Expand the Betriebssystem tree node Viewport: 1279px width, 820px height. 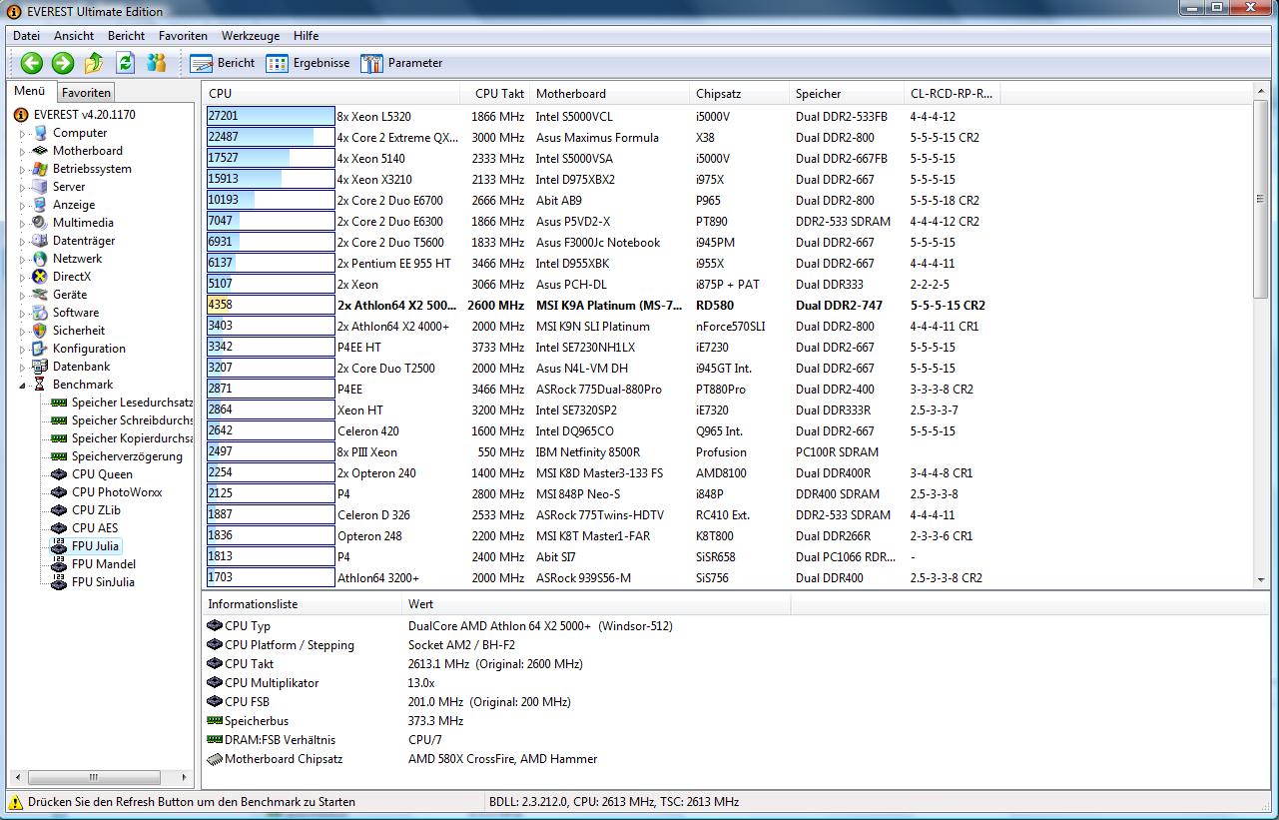(x=23, y=169)
